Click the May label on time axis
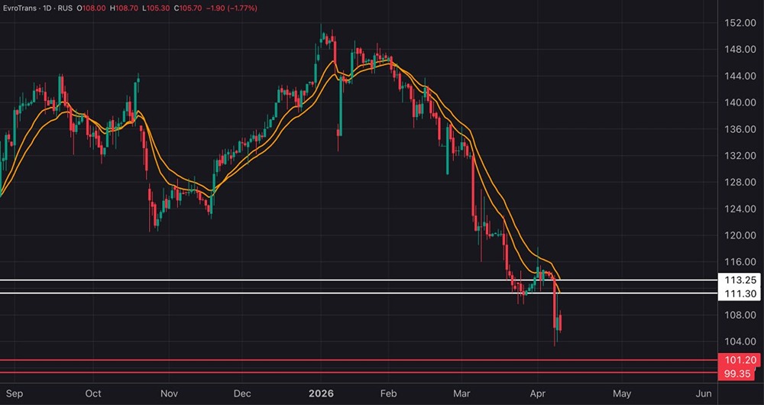 pyautogui.click(x=622, y=394)
